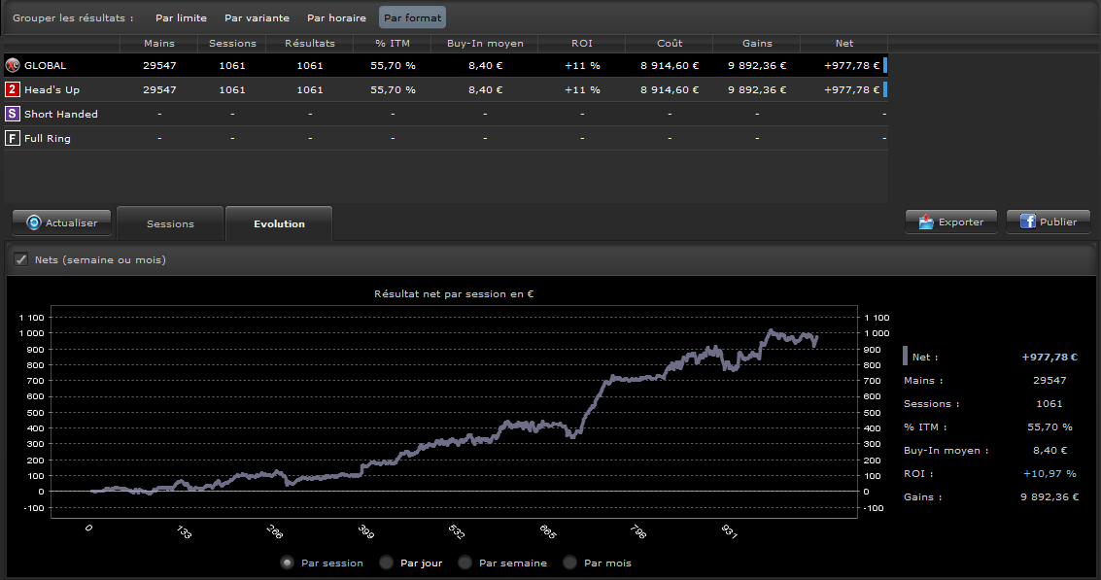Click the side panel Buy-In moyen label
This screenshot has height=580, width=1101.
coord(946,450)
